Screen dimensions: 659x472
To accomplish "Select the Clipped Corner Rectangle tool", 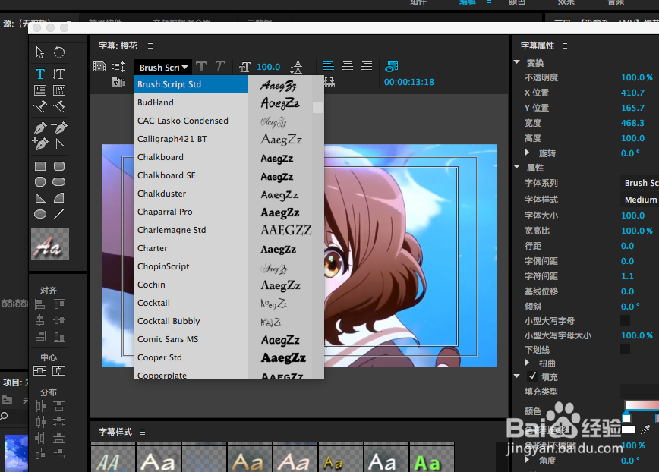I will pyautogui.click(x=40, y=182).
